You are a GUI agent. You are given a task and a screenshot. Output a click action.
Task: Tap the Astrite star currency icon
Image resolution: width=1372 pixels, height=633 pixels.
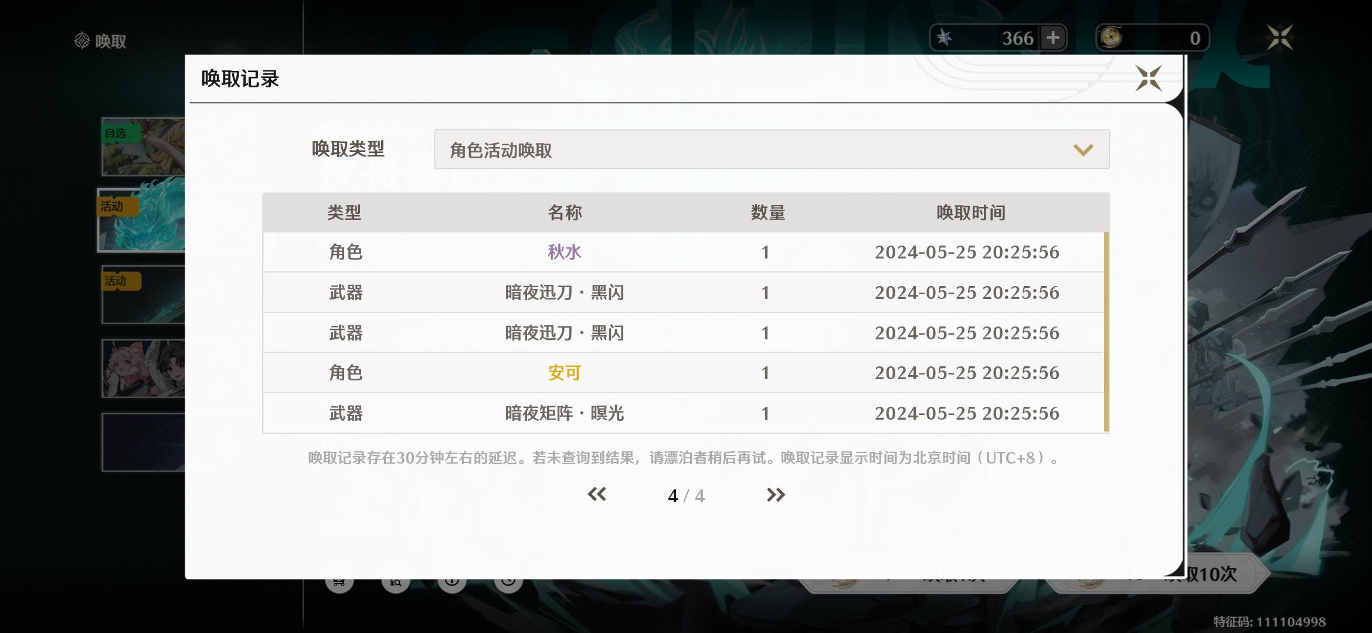click(944, 38)
